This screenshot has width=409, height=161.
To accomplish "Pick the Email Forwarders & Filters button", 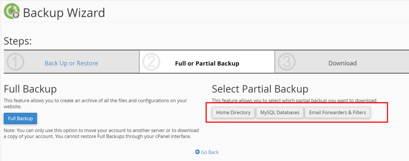I will pos(338,113).
